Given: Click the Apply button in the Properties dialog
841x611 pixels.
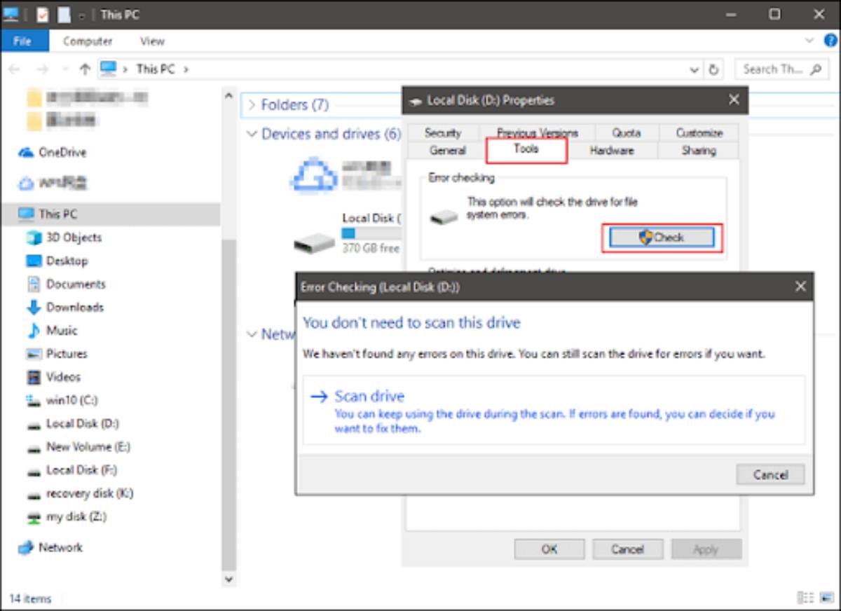Looking at the screenshot, I should point(706,549).
